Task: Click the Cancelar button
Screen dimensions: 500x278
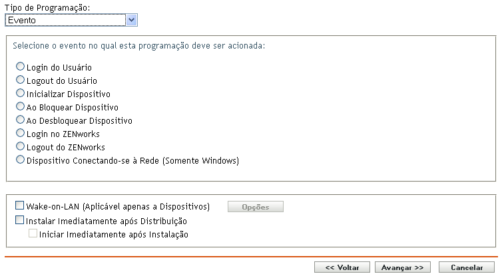Action: pos(467,267)
